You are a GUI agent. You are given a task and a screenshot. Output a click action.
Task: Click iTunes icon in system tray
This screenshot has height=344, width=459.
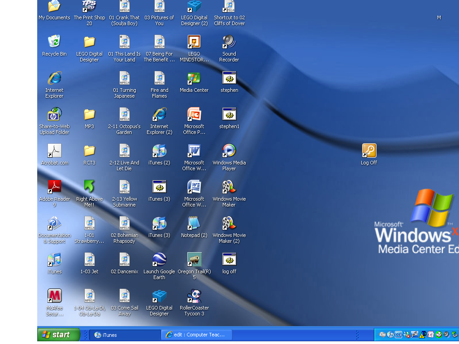pyautogui.click(x=390, y=334)
